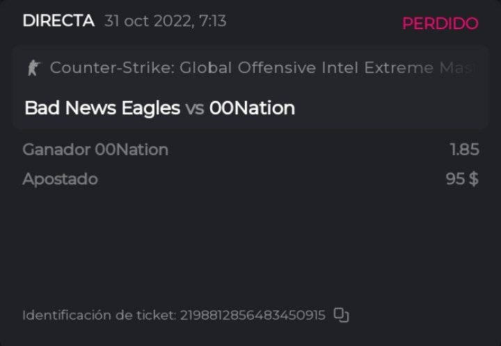Click the Counter-Strike game icon
The width and height of the screenshot is (501, 346).
pyautogui.click(x=33, y=68)
